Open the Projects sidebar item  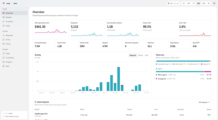15,62
